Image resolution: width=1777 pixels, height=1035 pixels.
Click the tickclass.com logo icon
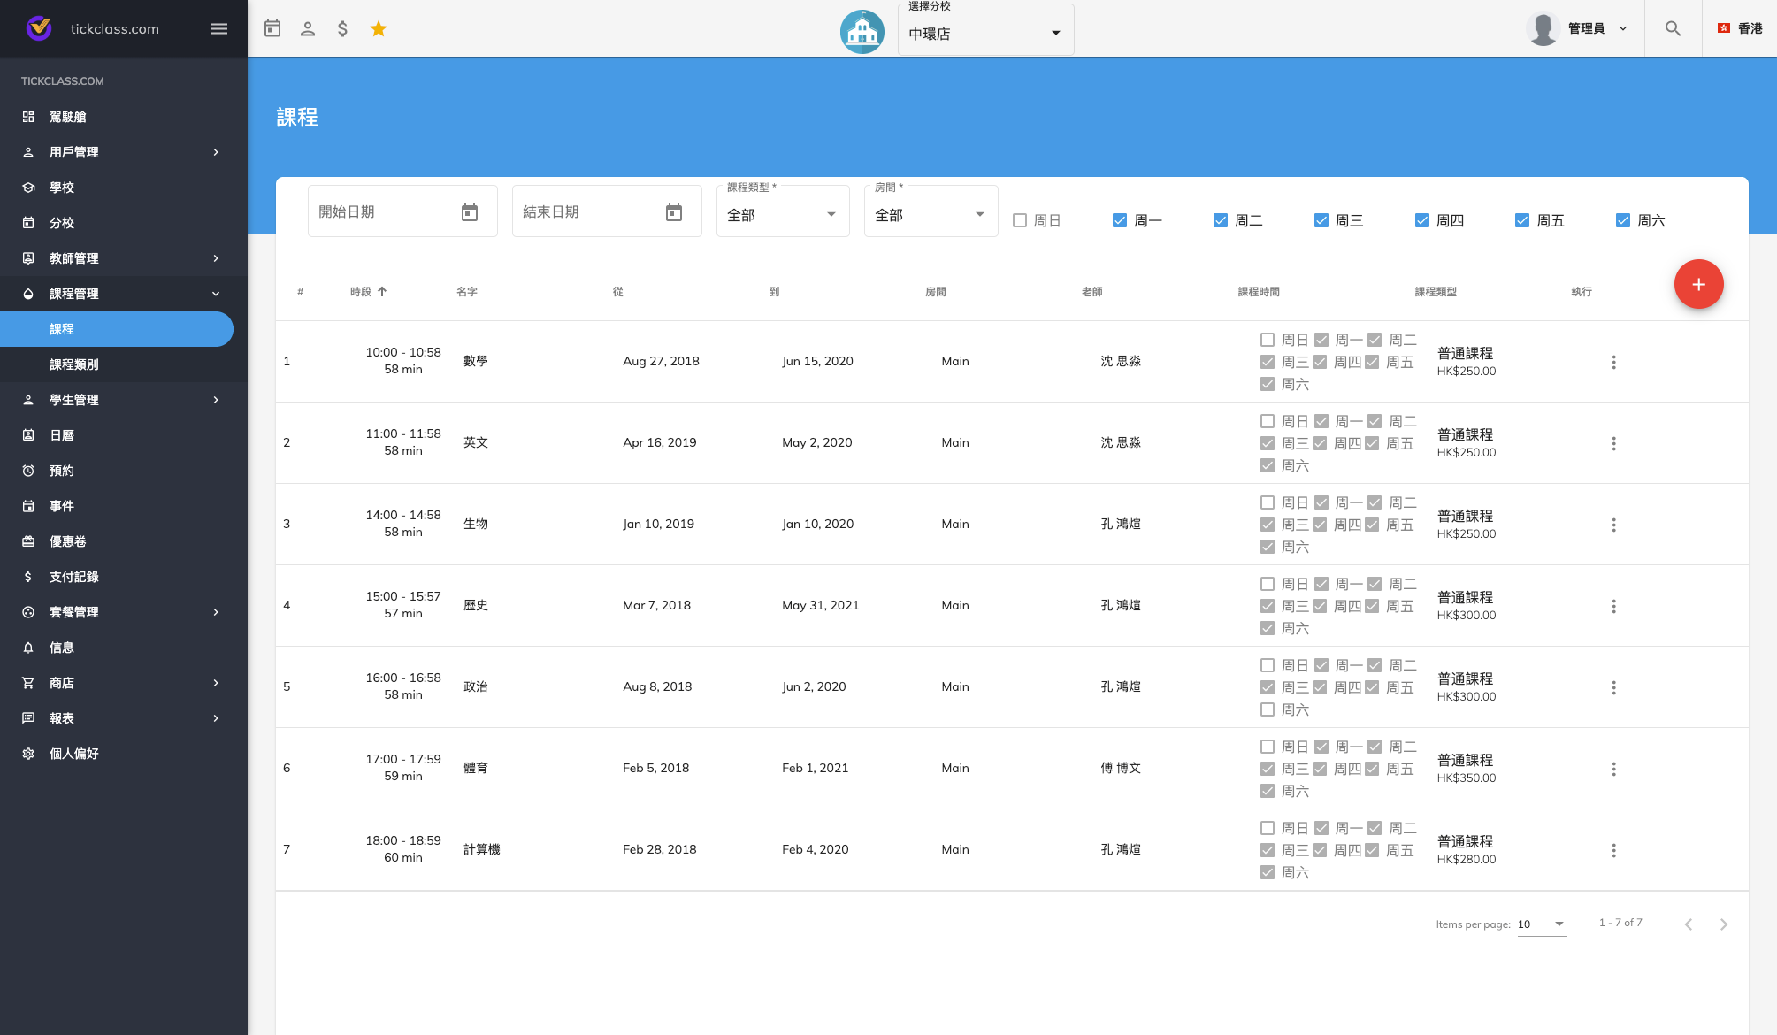click(x=39, y=28)
